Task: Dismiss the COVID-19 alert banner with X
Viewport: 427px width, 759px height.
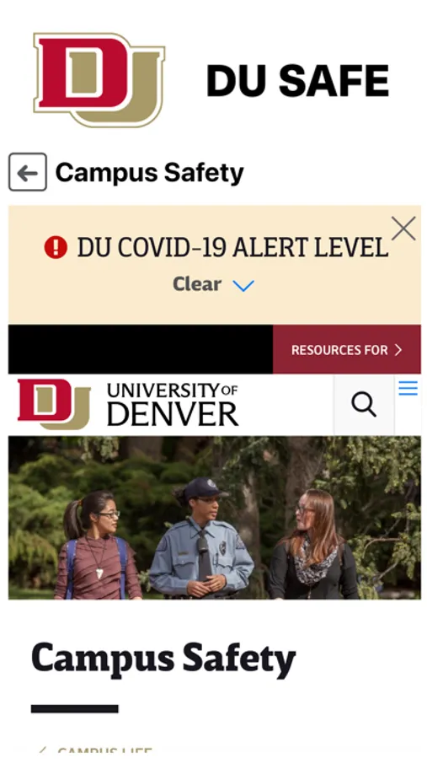Action: pyautogui.click(x=403, y=229)
